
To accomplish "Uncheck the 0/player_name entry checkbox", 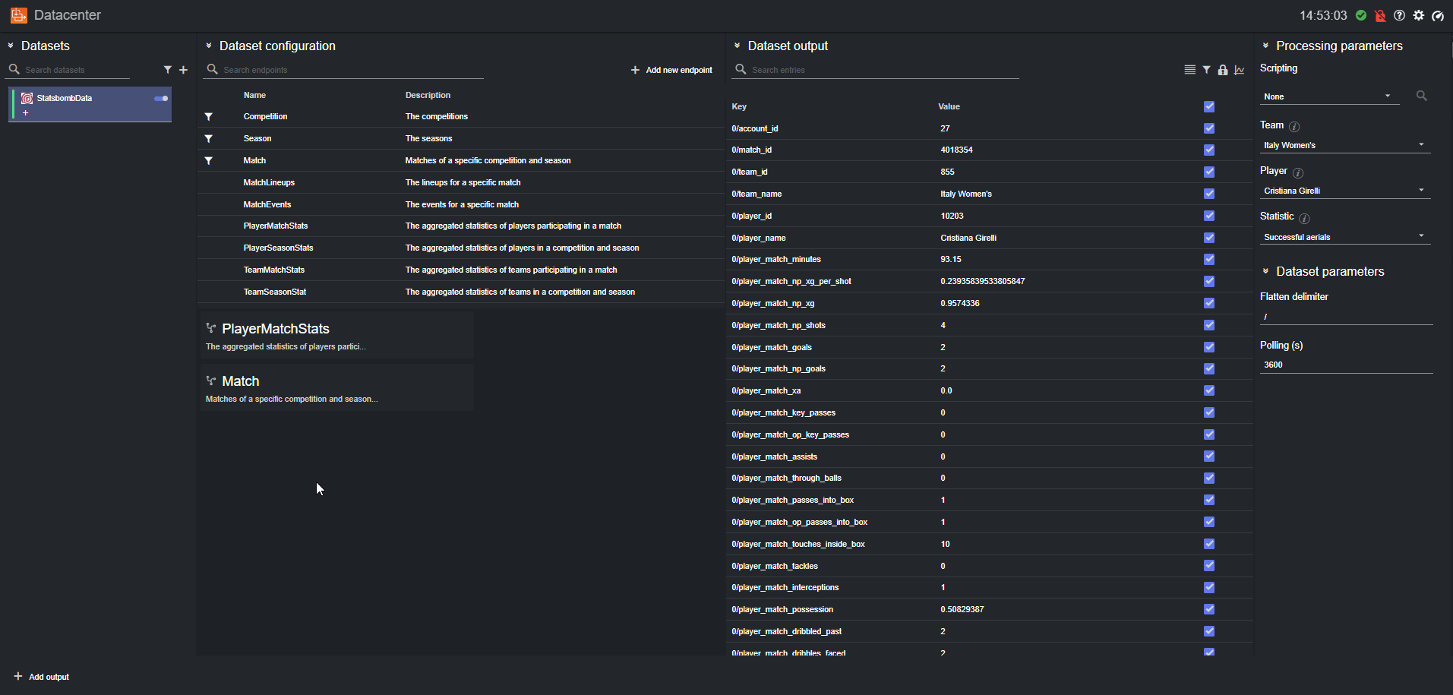I will 1208,237.
